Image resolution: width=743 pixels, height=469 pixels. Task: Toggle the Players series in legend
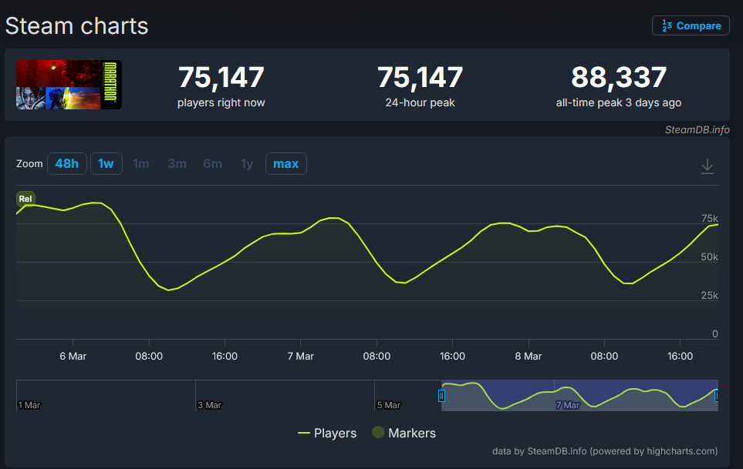point(327,433)
